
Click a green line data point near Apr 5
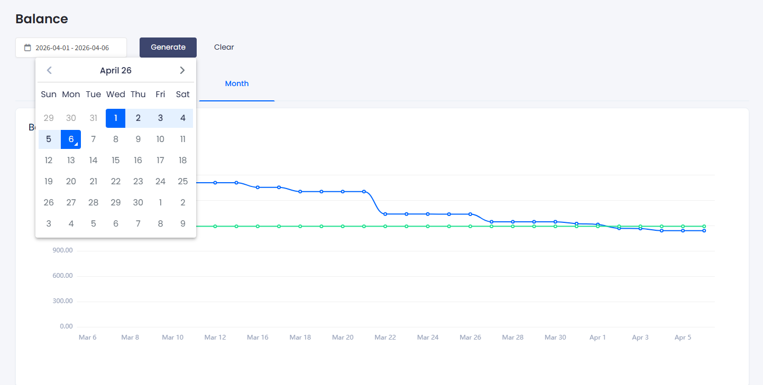tap(683, 225)
